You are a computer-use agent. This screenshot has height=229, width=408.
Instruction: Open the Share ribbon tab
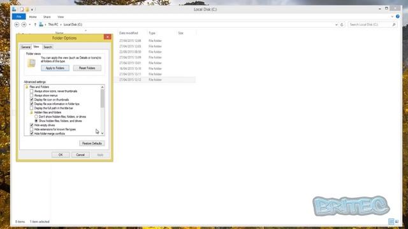pos(47,17)
